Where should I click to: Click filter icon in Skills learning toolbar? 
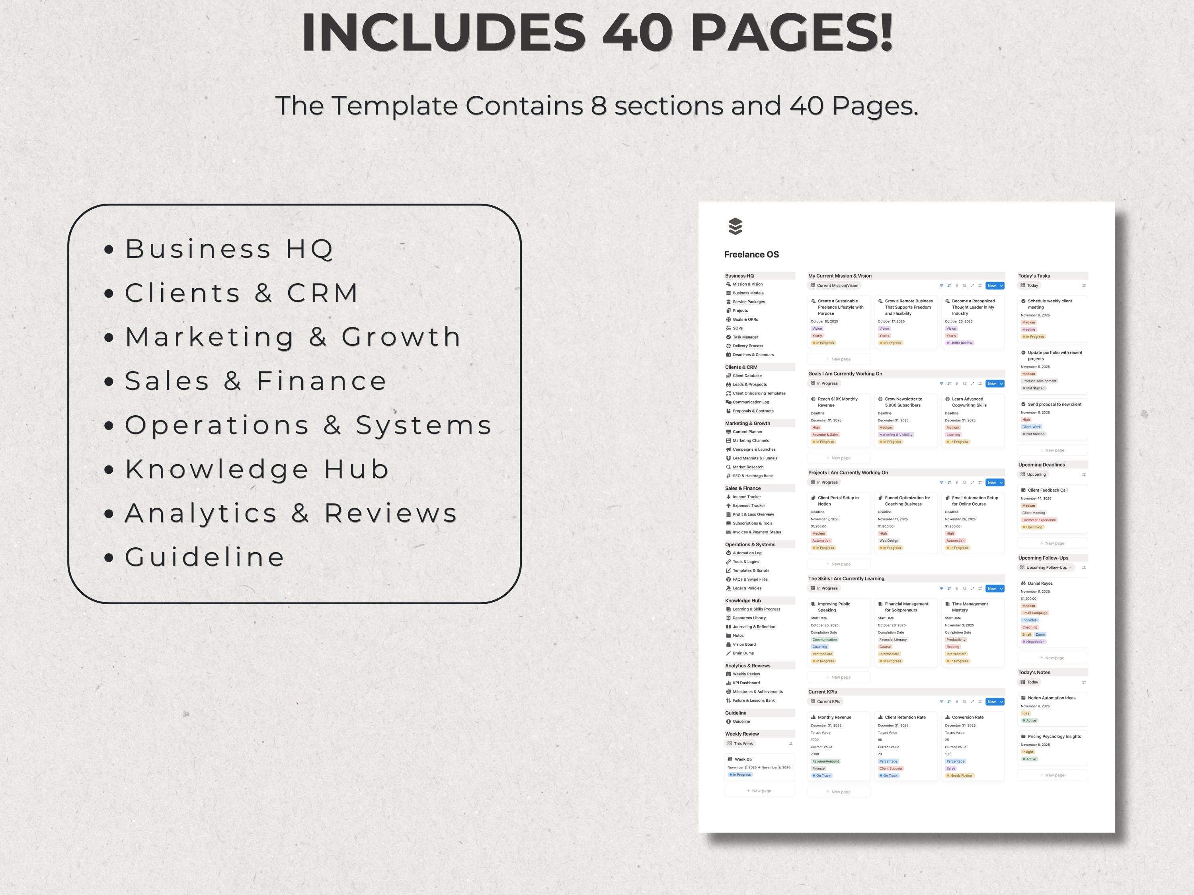(941, 589)
